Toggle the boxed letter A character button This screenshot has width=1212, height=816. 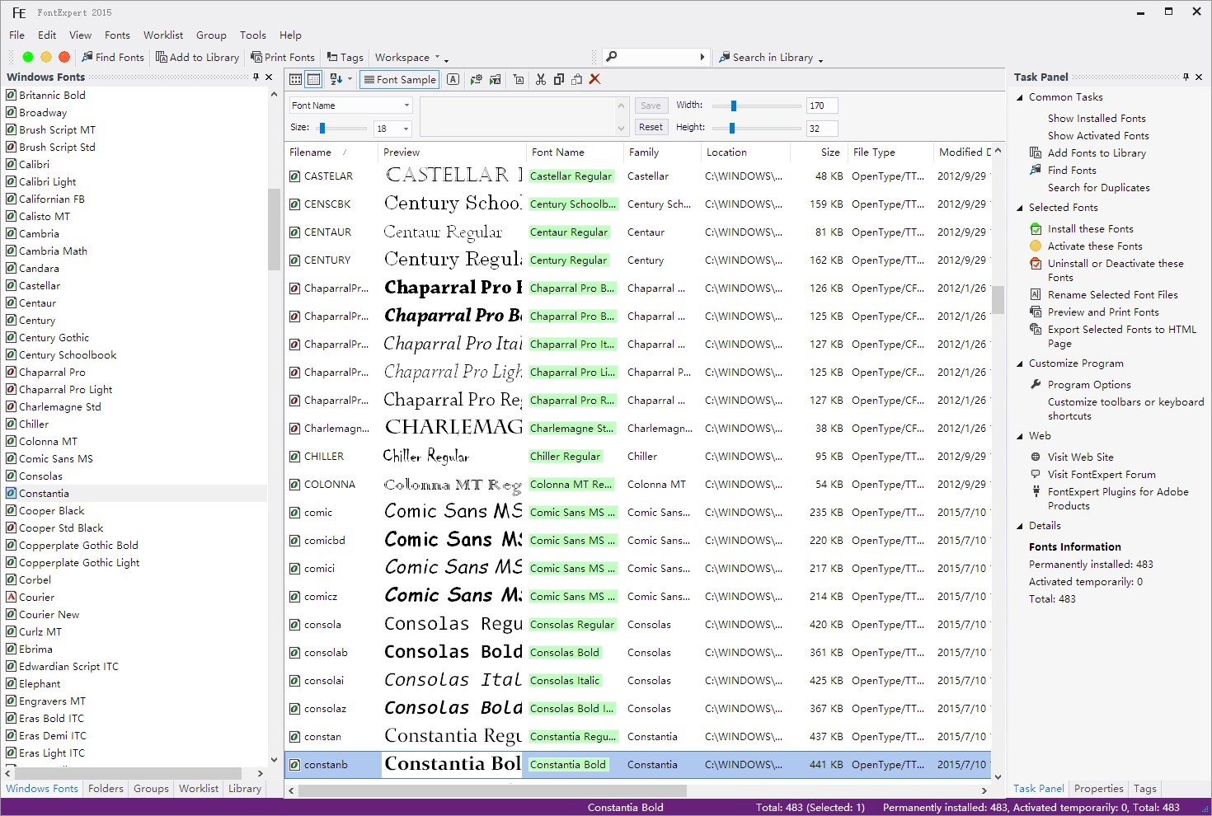click(x=453, y=79)
